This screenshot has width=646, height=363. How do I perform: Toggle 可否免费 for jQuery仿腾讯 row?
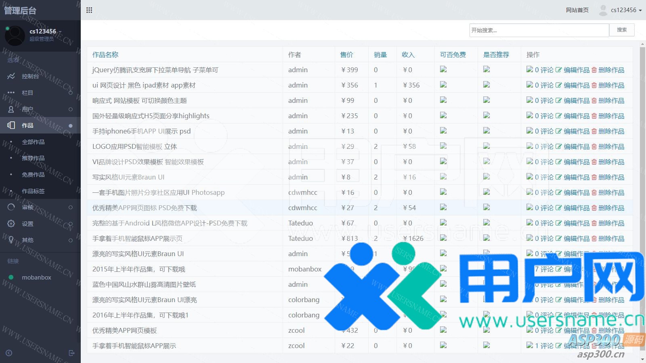443,69
